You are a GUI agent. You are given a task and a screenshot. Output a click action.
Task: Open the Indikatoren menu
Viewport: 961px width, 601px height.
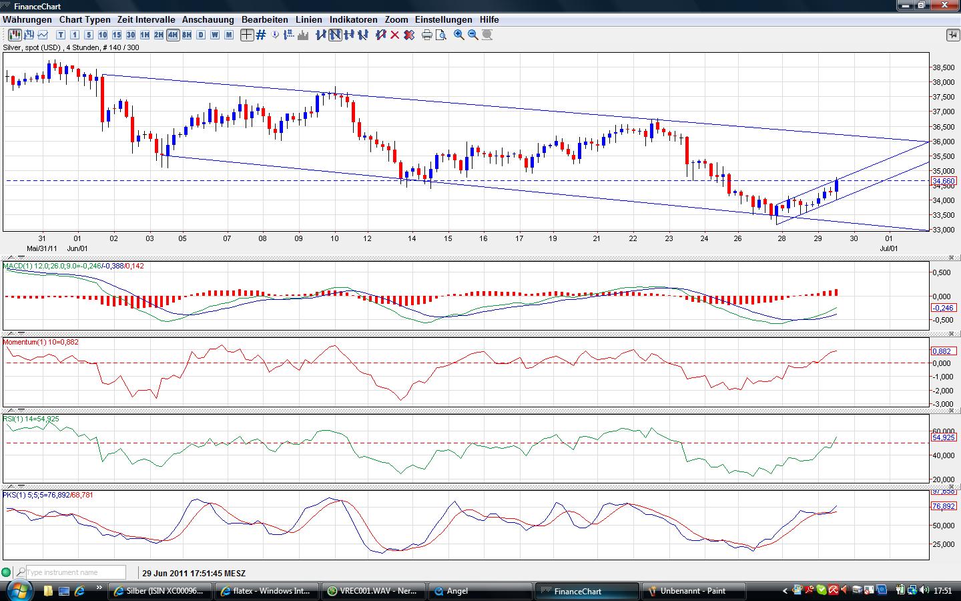tap(353, 19)
